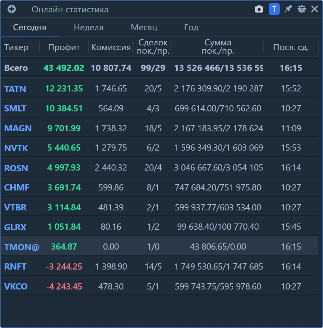The width and height of the screenshot is (323, 328).
Task: Click RNFT loss -3 244.25
Action: pos(64,266)
